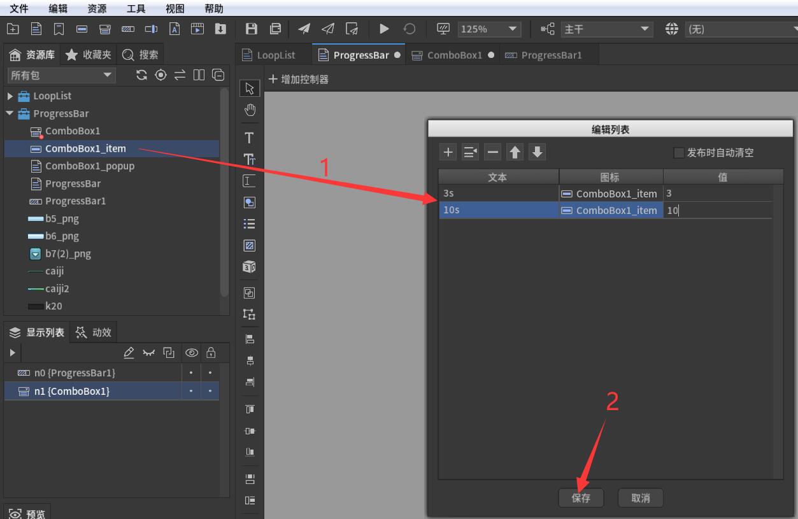798x519 pixels.
Task: Click the new package icon in top toolbar
Action: [x=13, y=29]
